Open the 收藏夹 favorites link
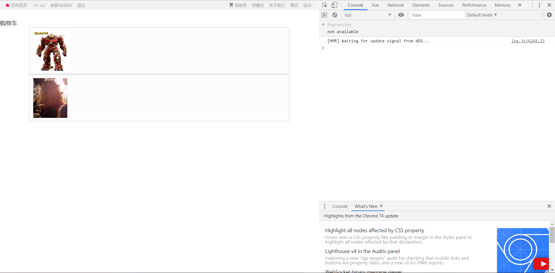Screen dimensions: 555x273 pos(258,5)
